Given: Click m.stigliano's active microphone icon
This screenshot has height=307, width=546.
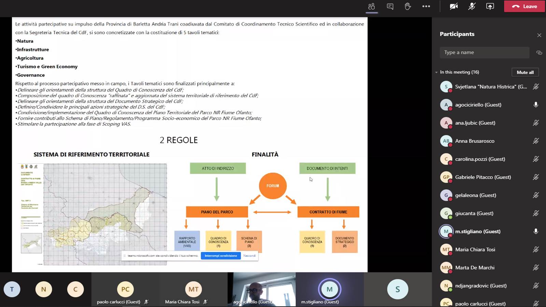Looking at the screenshot, I should pos(536,231).
